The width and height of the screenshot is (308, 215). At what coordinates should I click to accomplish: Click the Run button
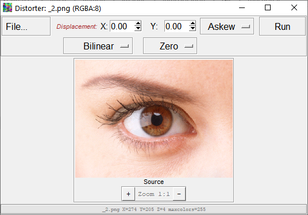282,26
